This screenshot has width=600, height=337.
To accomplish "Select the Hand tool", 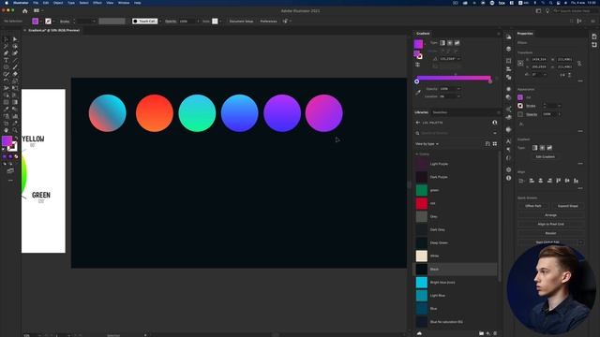I will pos(7,130).
